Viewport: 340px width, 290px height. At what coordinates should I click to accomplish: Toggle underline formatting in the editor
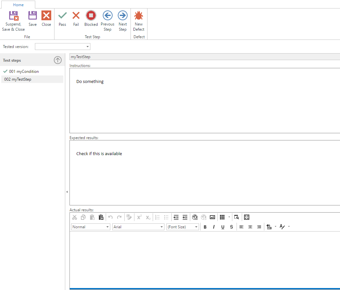[223, 227]
